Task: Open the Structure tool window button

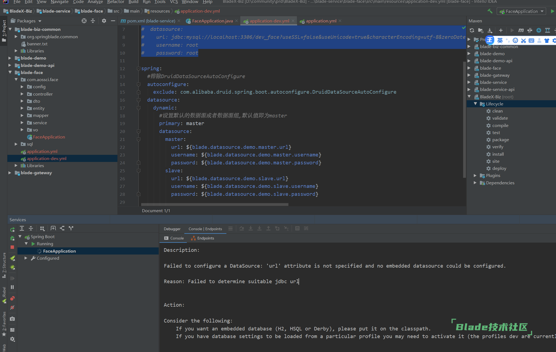Action: (4, 265)
